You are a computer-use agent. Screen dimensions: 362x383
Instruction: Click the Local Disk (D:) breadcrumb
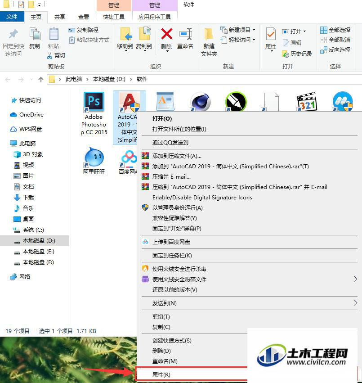coord(109,79)
